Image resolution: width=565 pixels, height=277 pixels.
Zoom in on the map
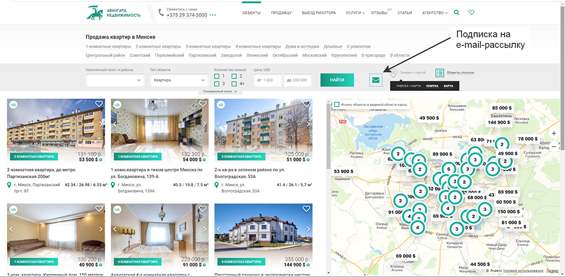554,133
